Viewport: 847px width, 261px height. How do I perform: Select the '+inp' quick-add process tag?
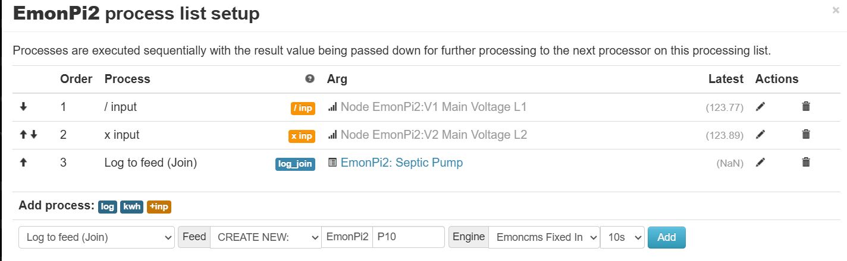point(159,206)
